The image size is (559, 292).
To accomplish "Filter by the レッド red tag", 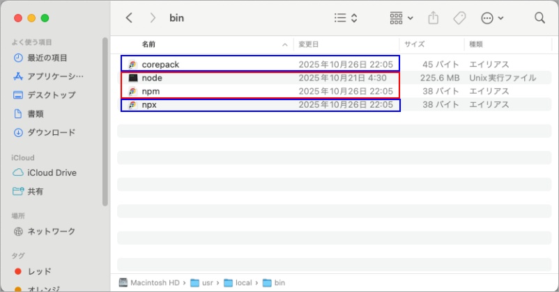I will point(39,271).
